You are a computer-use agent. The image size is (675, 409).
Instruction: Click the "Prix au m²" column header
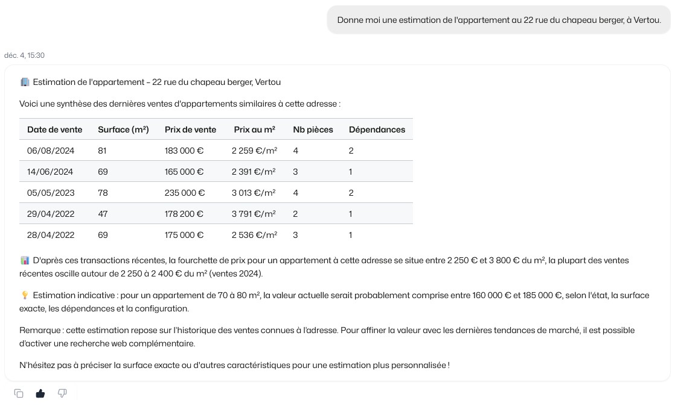[254, 130]
